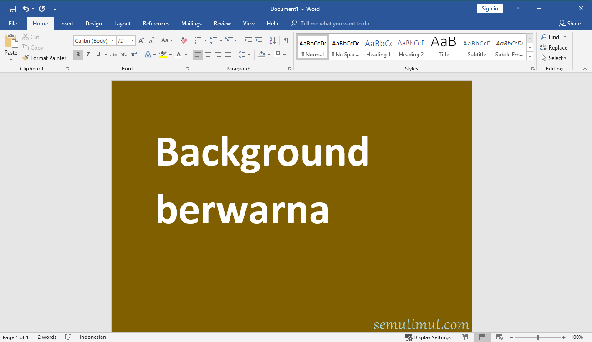Open the font name dropdown
This screenshot has width=592, height=342.
[112, 41]
